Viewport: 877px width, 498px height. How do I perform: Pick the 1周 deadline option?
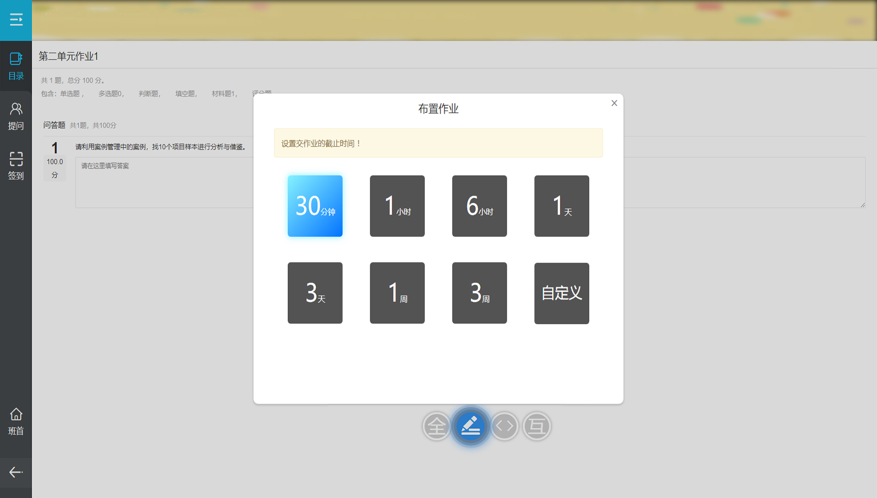point(397,293)
